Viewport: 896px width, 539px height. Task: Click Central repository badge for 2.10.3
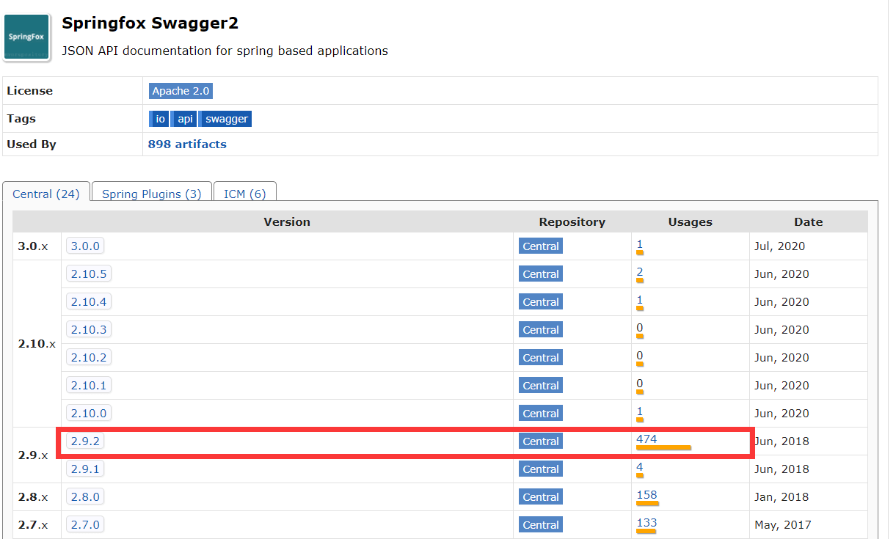[541, 330]
